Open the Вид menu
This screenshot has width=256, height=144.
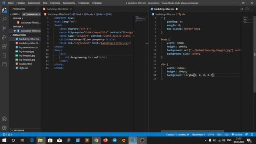click(x=45, y=3)
